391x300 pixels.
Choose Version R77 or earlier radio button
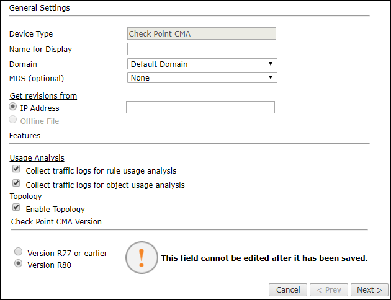(x=18, y=252)
